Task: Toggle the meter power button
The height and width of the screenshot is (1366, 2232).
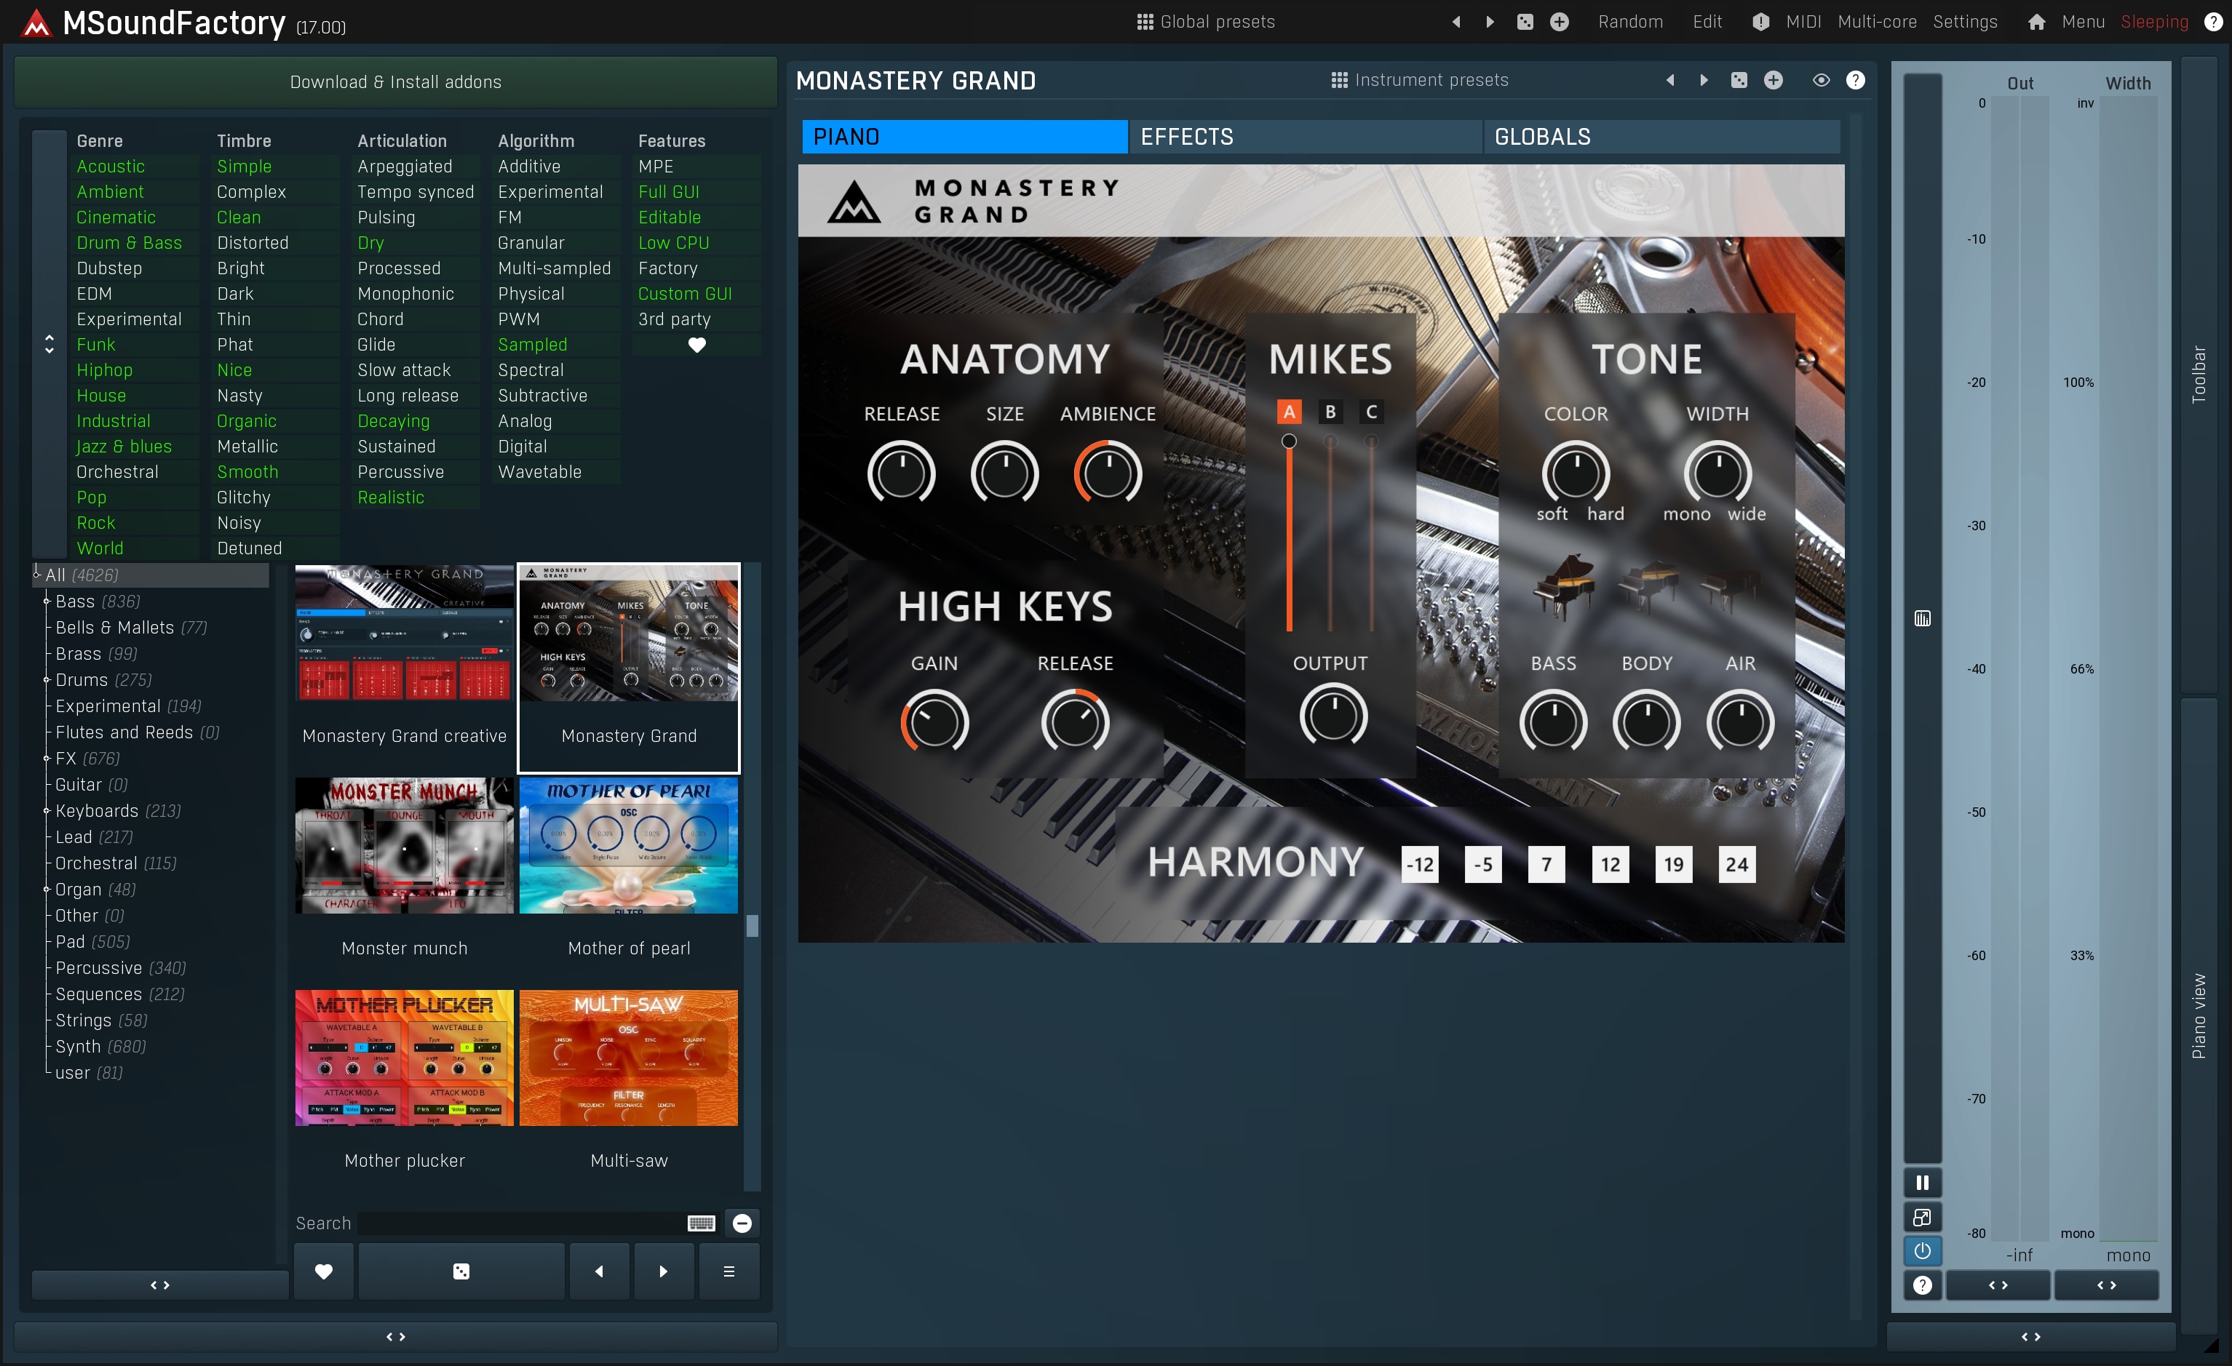Action: tap(1922, 1250)
